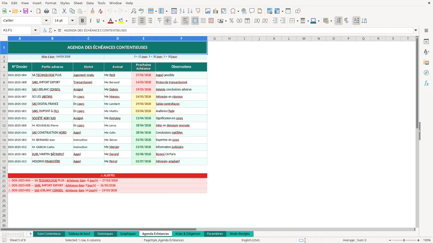Open the Background Color dropdown arrow
Image resolution: width=433 pixels, height=243 pixels.
pos(126,21)
